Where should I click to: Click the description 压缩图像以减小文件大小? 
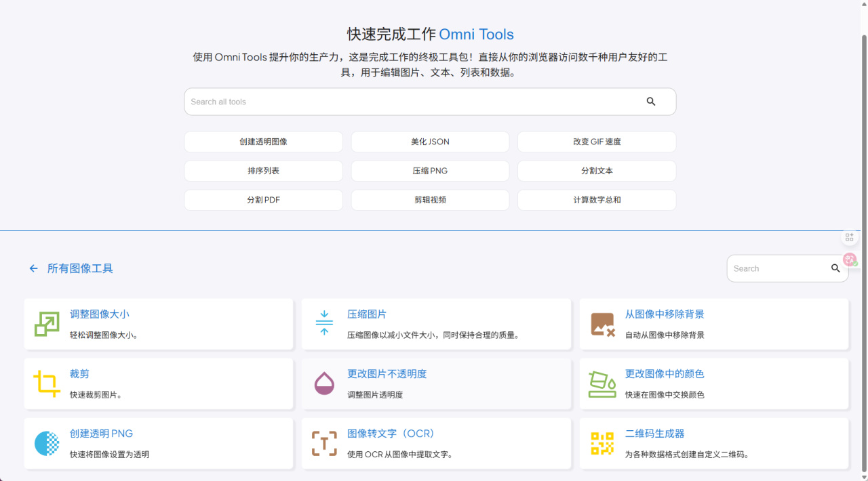[391, 335]
